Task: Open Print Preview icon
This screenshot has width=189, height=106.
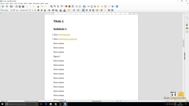Action: click(x=23, y=6)
